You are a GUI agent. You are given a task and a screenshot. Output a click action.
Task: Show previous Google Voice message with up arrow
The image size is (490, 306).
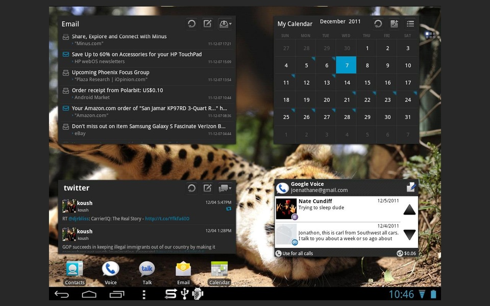click(x=409, y=210)
